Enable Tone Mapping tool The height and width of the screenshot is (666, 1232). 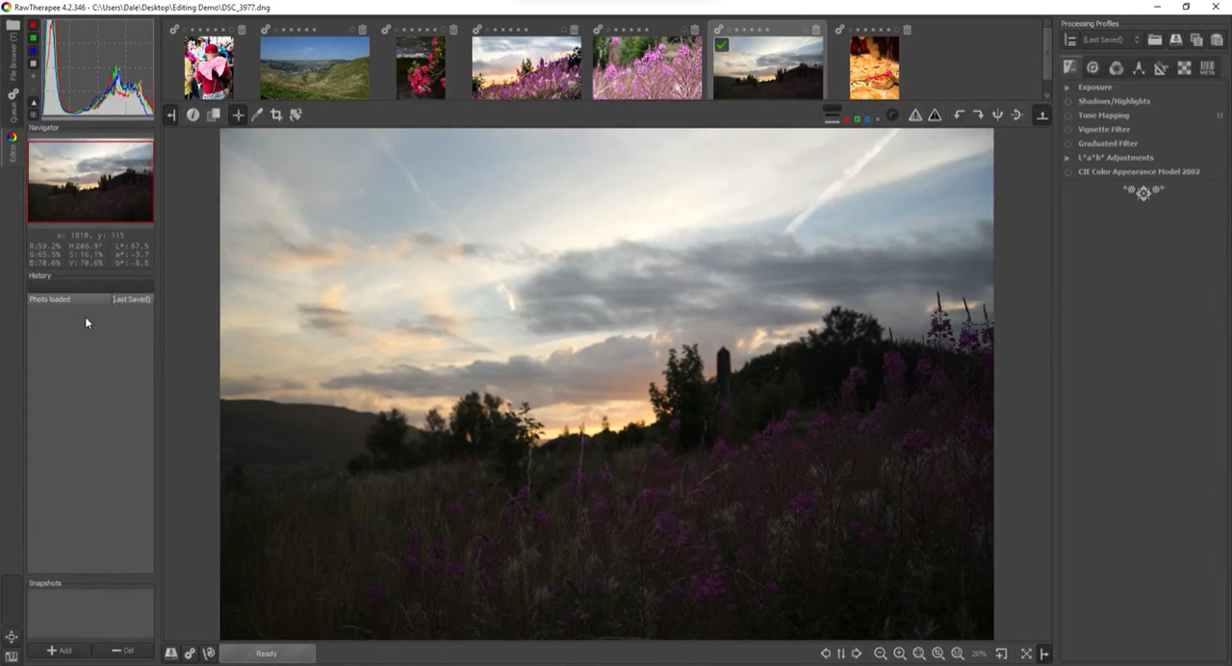tap(1067, 115)
